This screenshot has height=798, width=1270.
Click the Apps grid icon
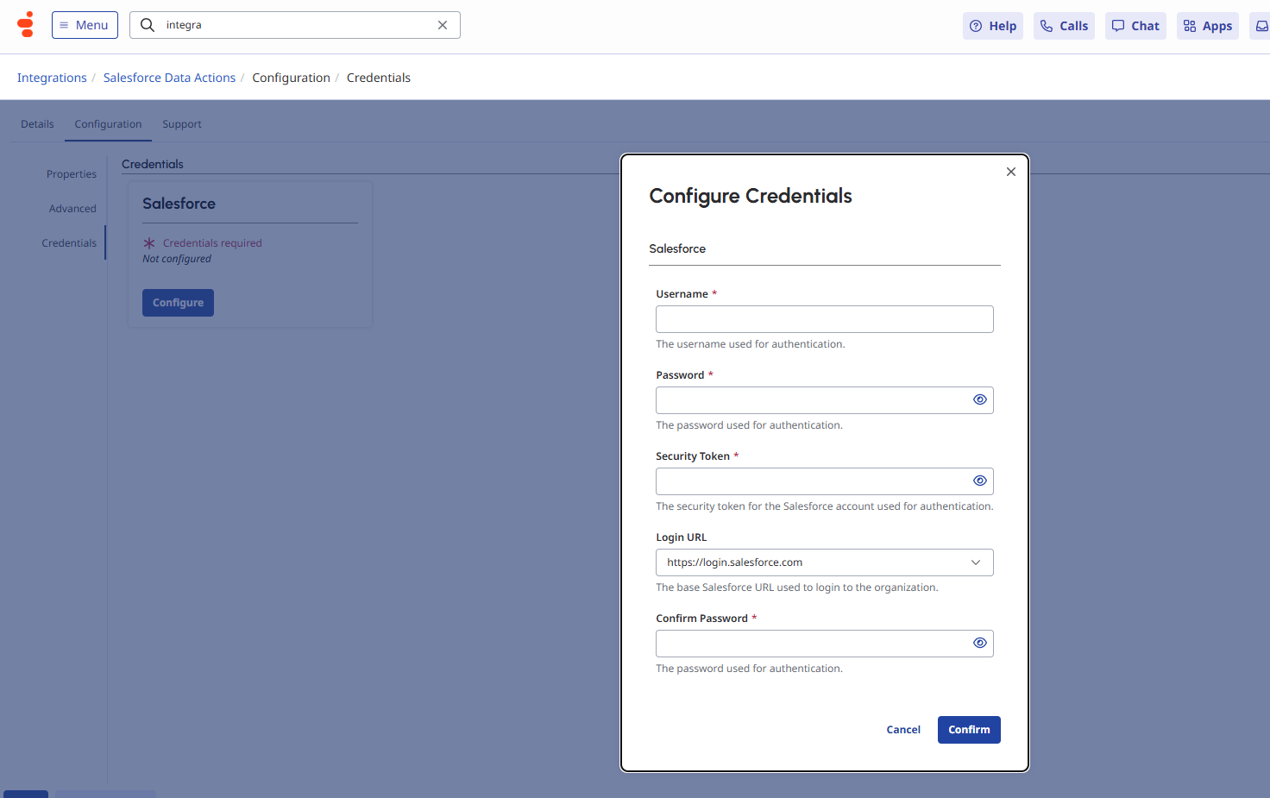pyautogui.click(x=1190, y=26)
